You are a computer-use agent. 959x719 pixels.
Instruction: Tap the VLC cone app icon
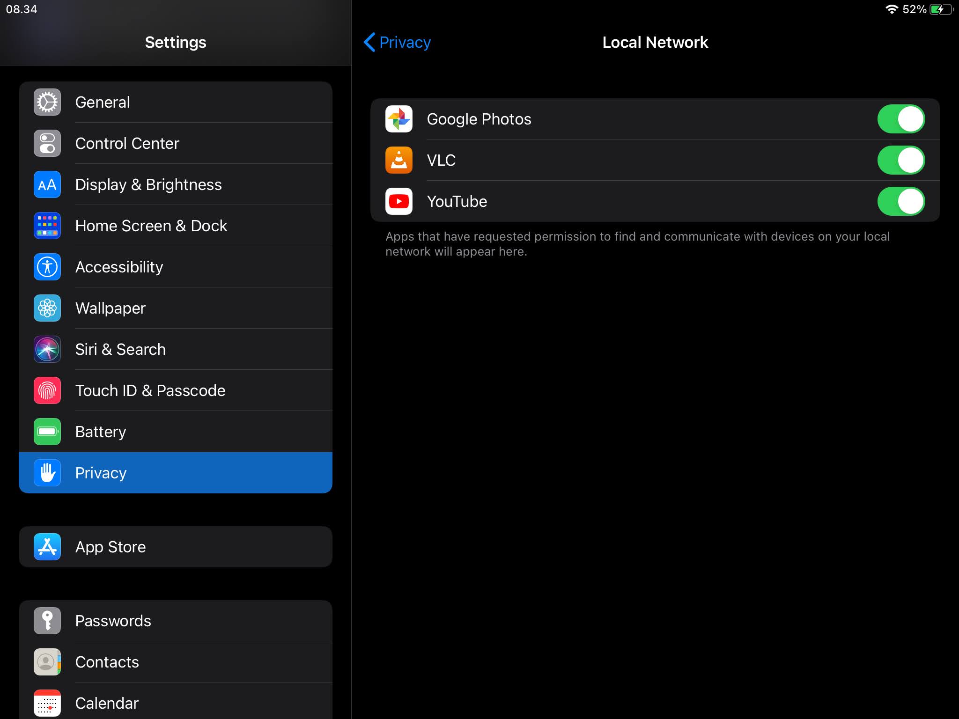click(398, 160)
